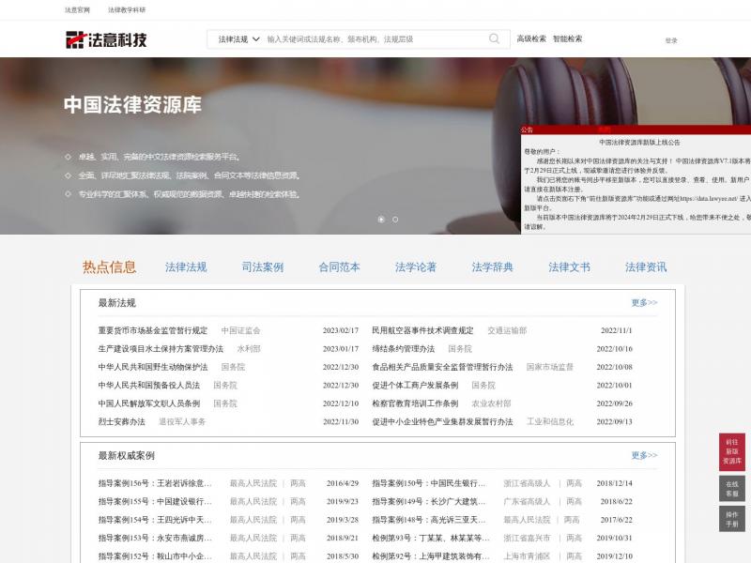Expand 更多>> in 最新权威案例 section
751x563 pixels.
pos(644,456)
